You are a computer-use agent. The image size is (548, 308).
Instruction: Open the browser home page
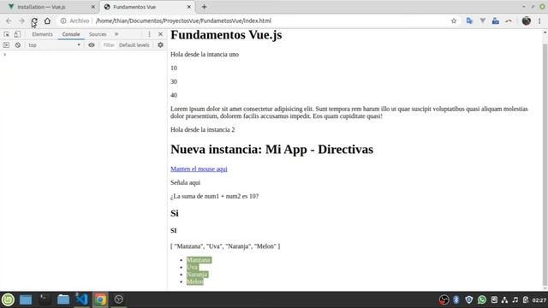click(x=47, y=21)
